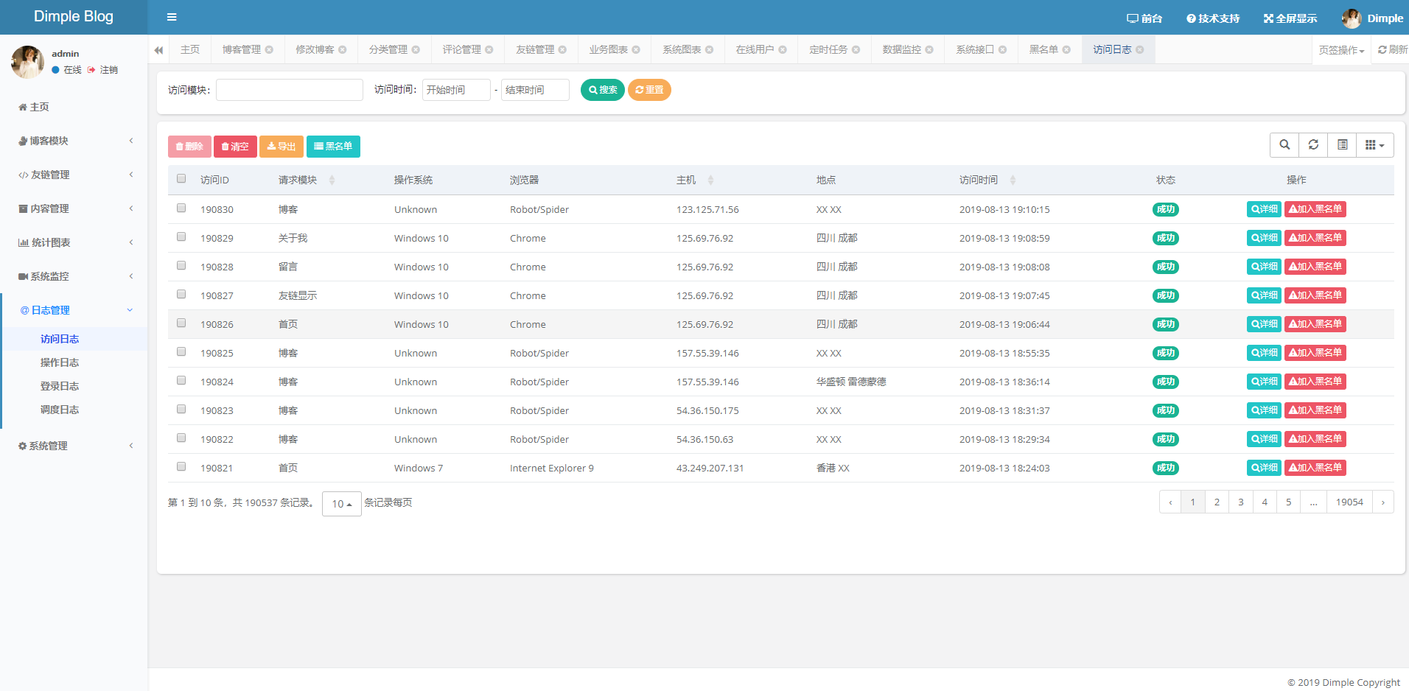
Task: Close the 修改博客 tab
Action: [x=342, y=49]
